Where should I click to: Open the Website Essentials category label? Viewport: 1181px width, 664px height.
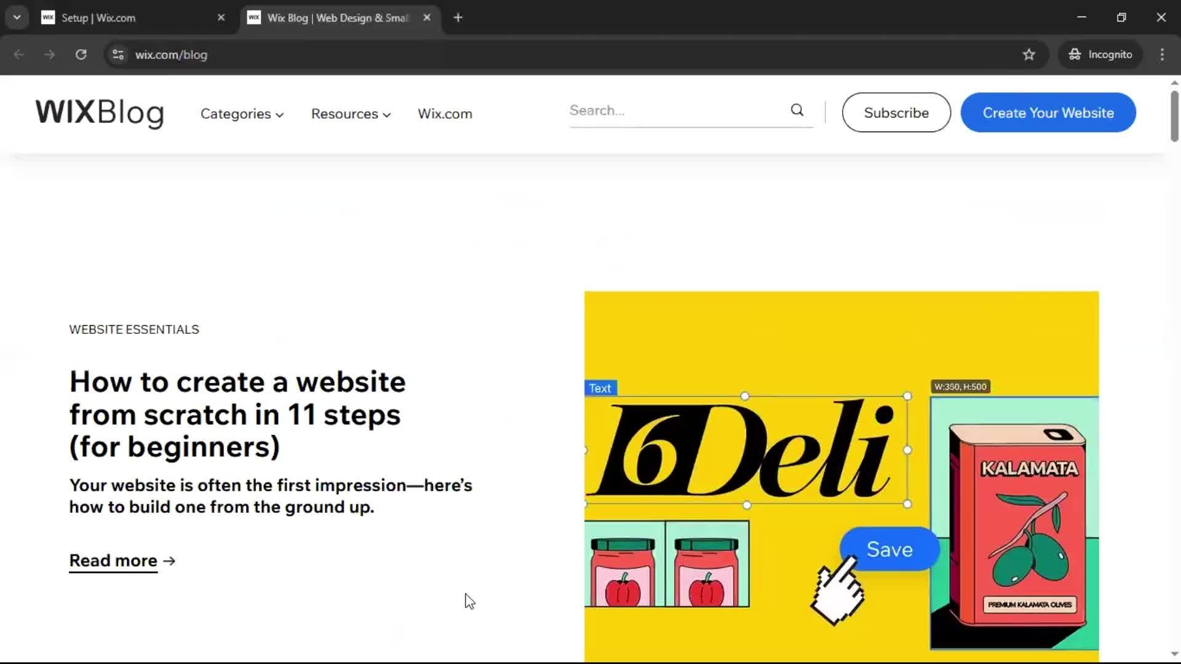point(134,330)
